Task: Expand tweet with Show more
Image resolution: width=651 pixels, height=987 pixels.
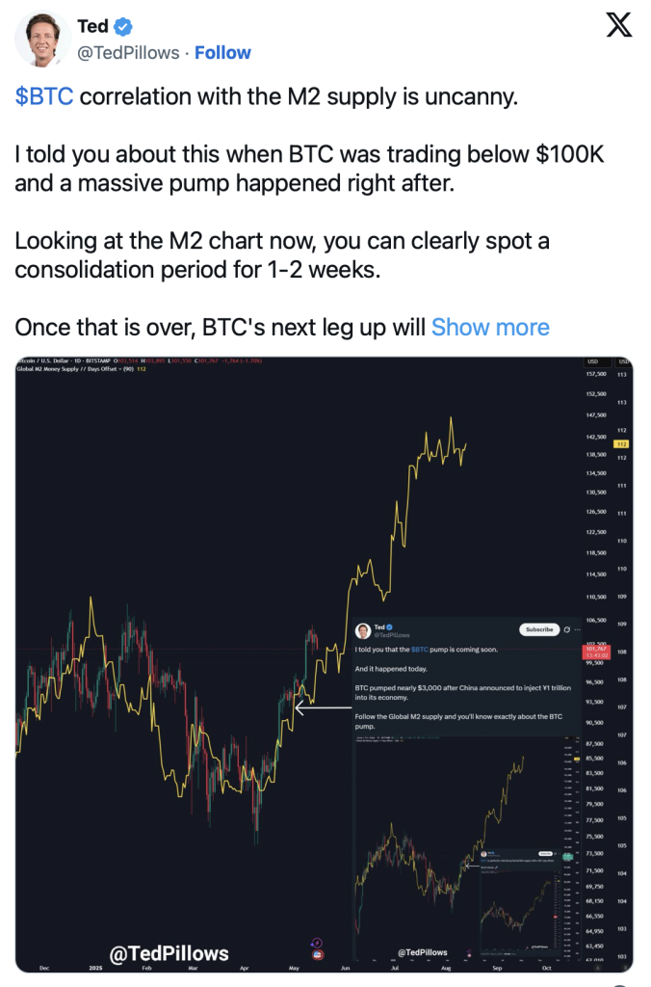Action: coord(490,328)
